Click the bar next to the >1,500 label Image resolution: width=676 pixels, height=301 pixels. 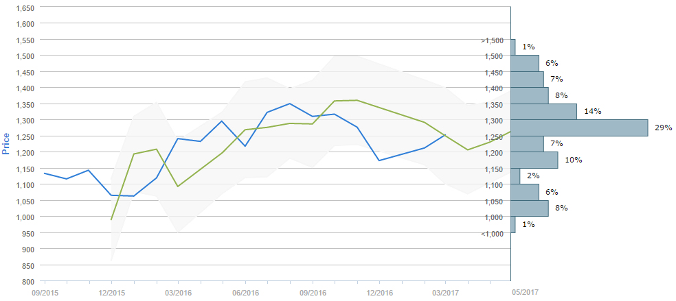[513, 47]
